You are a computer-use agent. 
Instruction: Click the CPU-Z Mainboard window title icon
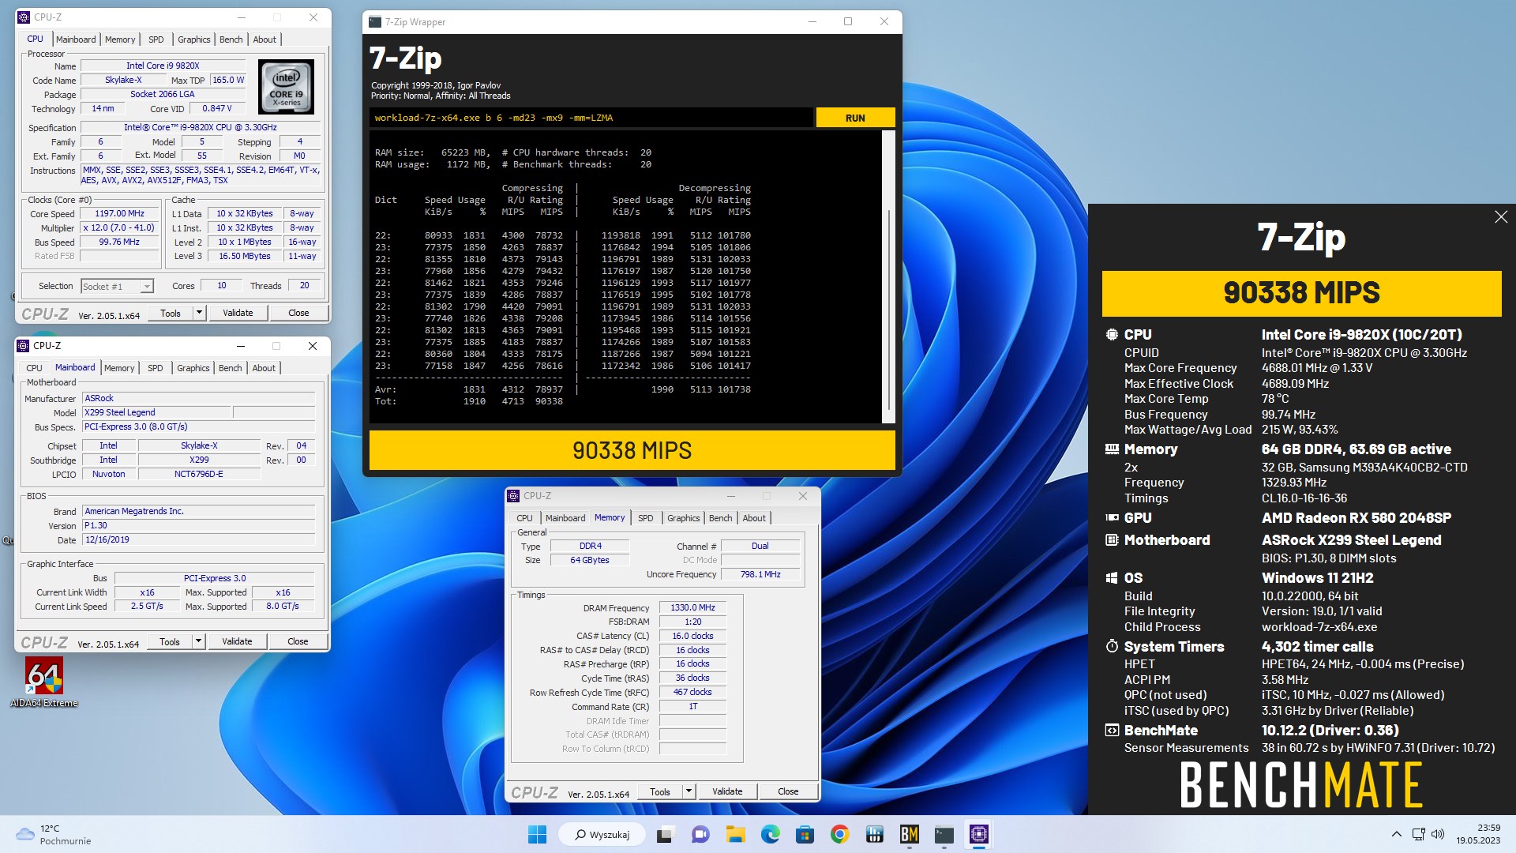[x=23, y=346]
